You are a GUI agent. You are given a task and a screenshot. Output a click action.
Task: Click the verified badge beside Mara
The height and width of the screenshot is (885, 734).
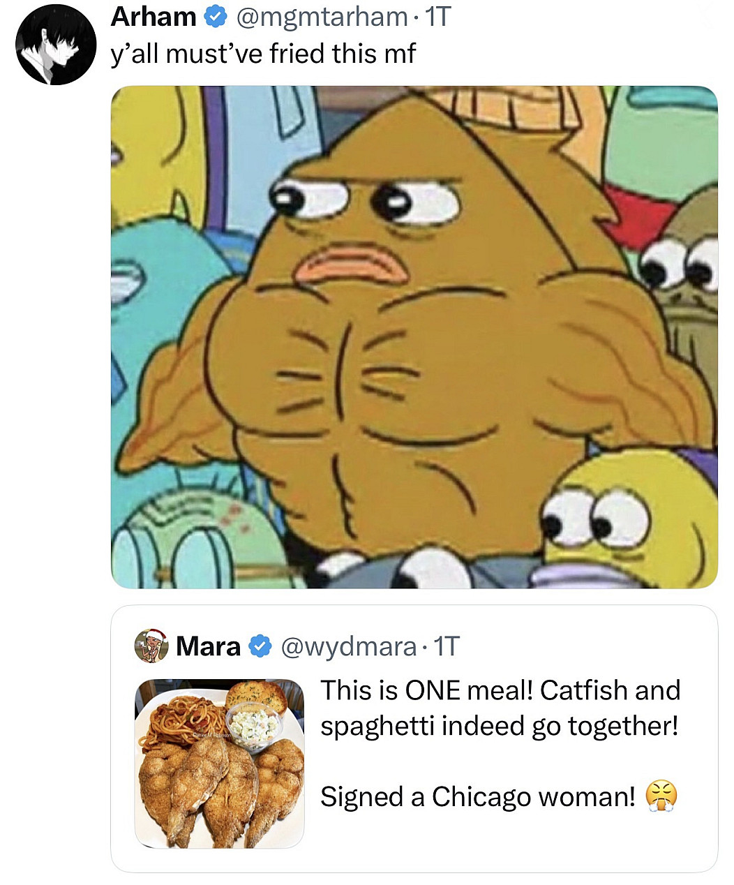[260, 646]
